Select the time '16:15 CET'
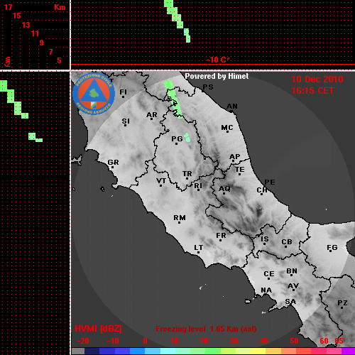Viewport: 355px width, 355px height. point(312,91)
